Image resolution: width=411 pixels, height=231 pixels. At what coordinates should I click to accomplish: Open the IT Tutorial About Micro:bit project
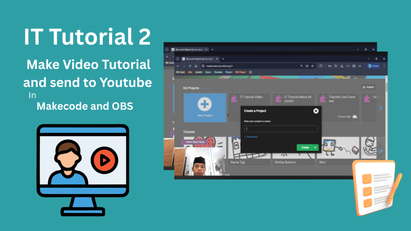point(293,107)
